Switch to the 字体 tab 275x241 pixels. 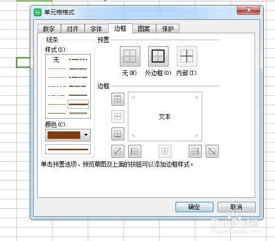96,29
